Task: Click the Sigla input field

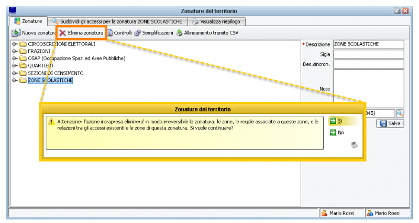Action: point(368,54)
